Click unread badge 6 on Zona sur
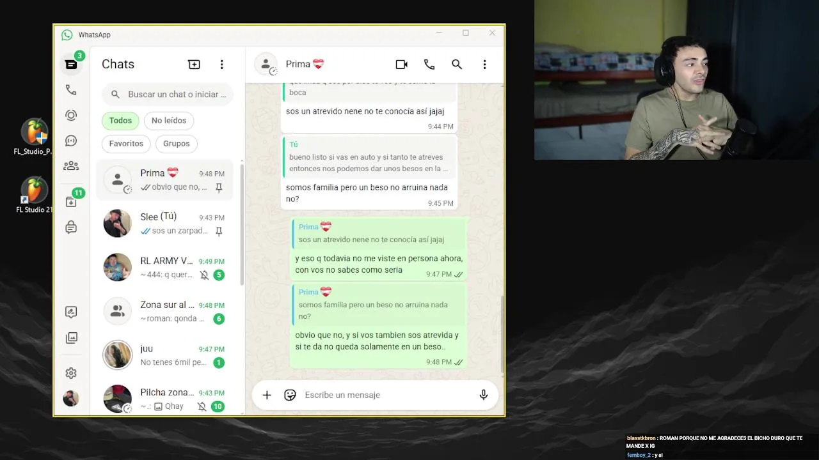This screenshot has width=819, height=460. click(219, 319)
